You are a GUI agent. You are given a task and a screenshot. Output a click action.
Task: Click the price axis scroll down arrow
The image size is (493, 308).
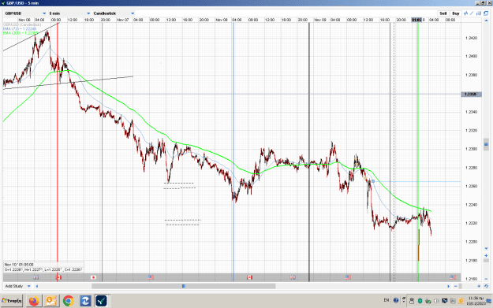tap(486, 248)
